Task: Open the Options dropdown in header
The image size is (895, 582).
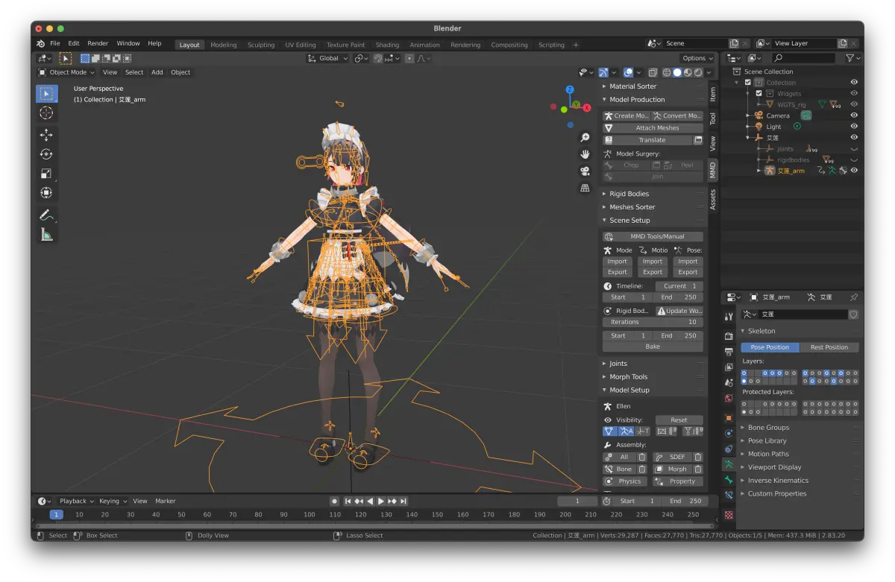Action: (697, 58)
